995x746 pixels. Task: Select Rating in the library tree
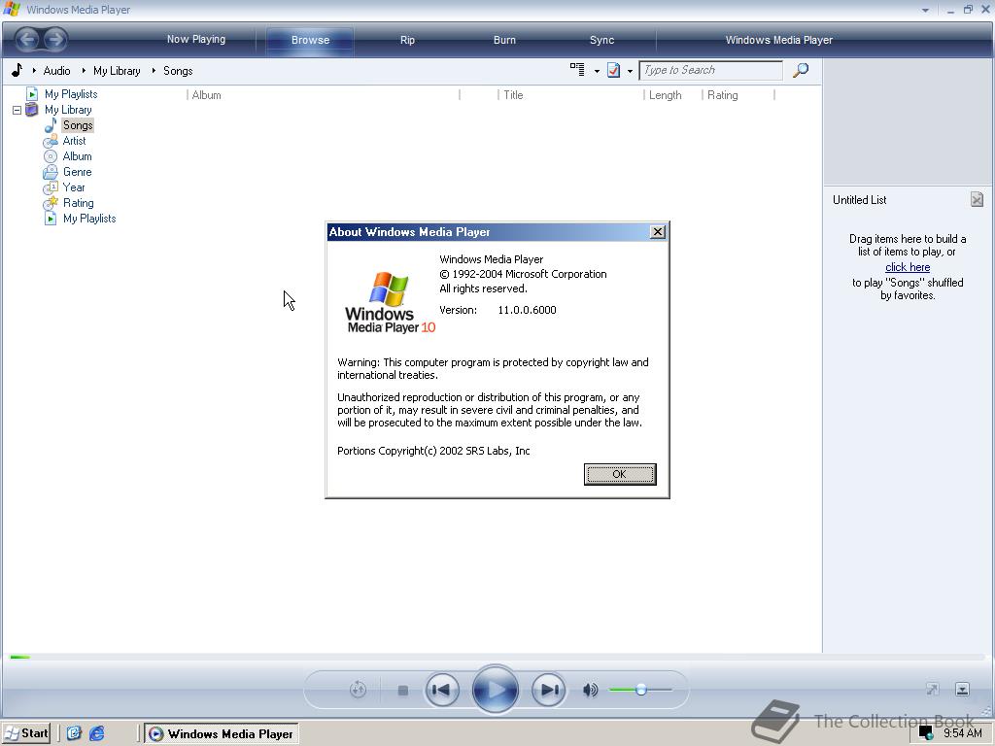78,203
